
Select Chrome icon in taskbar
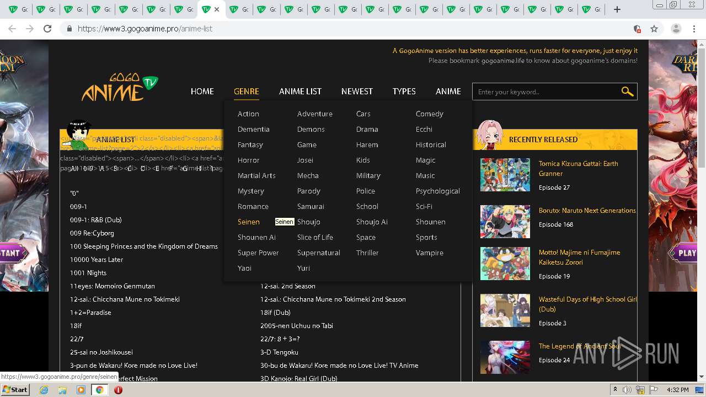(99, 390)
